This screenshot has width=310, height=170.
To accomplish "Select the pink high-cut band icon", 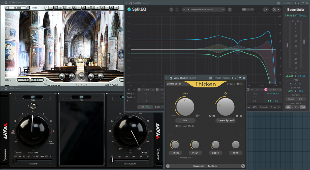I will point(266,90).
